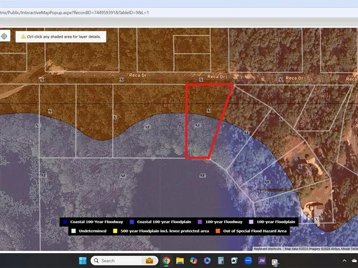The image size is (358, 268).
Task: Open Chrome from the taskbar
Action: (x=166, y=260)
